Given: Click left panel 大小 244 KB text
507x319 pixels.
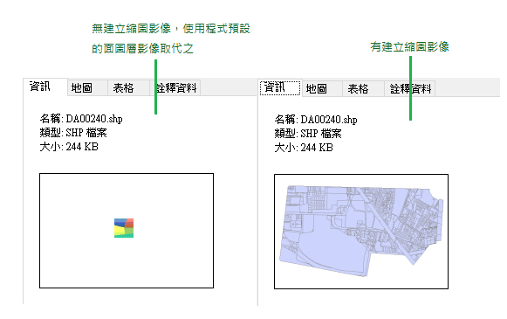Looking at the screenshot, I should (69, 147).
